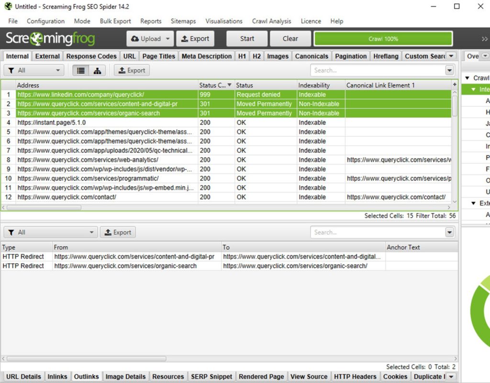This screenshot has width=490, height=383.
Task: Open the Reports menu
Action: [x=151, y=21]
